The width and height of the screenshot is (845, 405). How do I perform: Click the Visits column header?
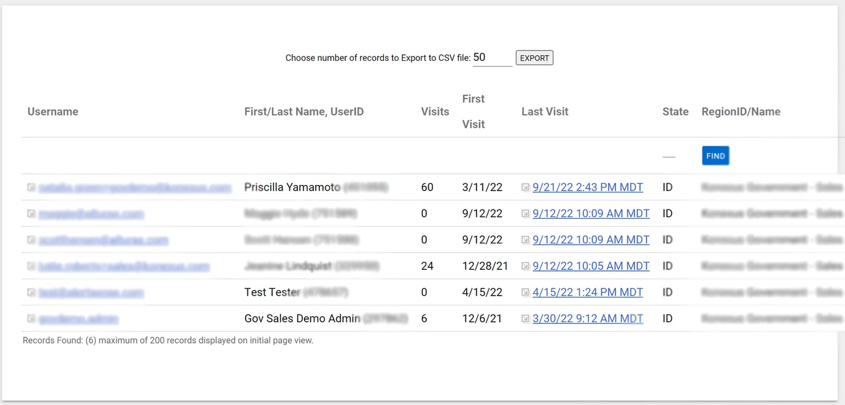pos(434,111)
